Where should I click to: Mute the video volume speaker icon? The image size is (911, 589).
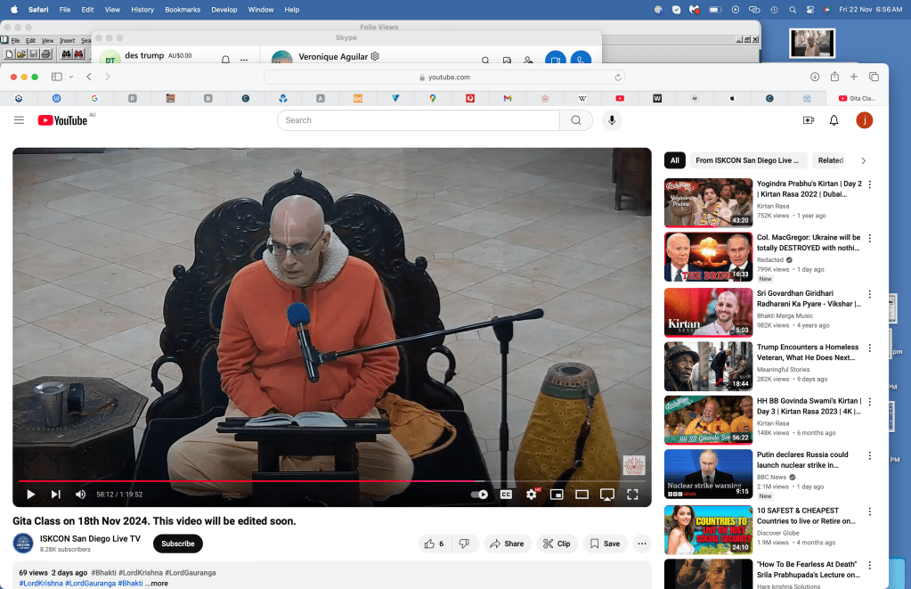coord(80,494)
